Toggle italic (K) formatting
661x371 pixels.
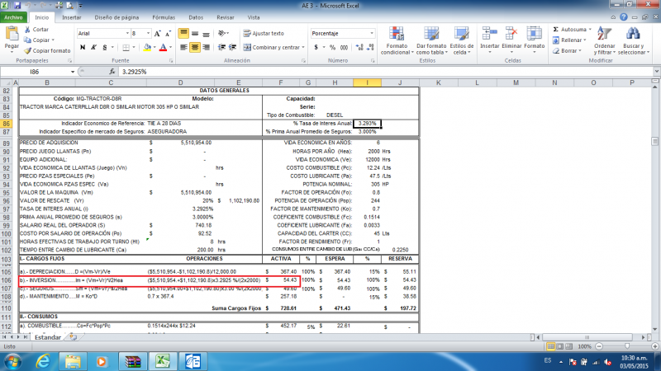(x=93, y=48)
